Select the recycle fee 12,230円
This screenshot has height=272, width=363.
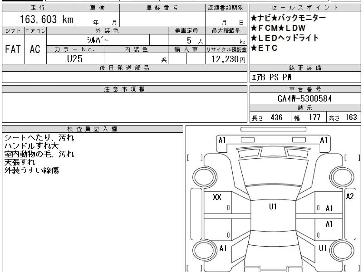pyautogui.click(x=229, y=59)
